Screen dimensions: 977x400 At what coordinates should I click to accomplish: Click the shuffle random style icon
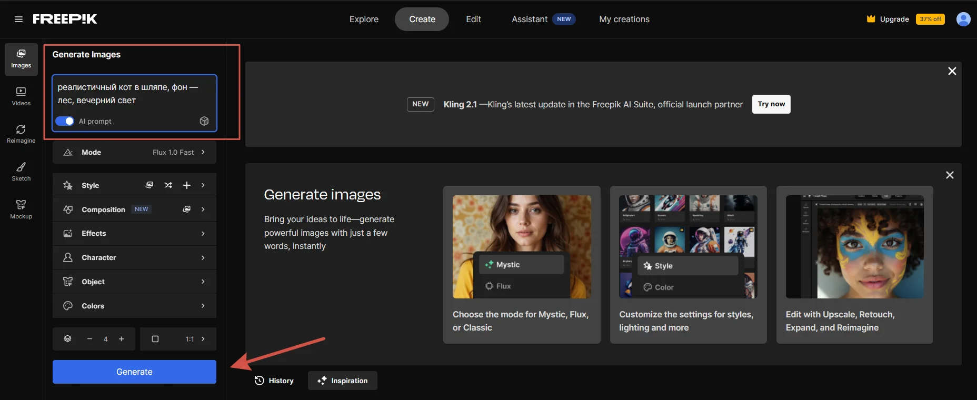tap(168, 185)
